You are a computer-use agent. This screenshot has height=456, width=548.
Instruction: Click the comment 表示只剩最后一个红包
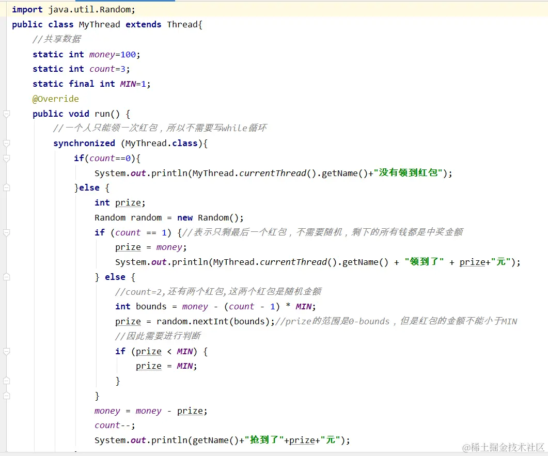point(323,232)
